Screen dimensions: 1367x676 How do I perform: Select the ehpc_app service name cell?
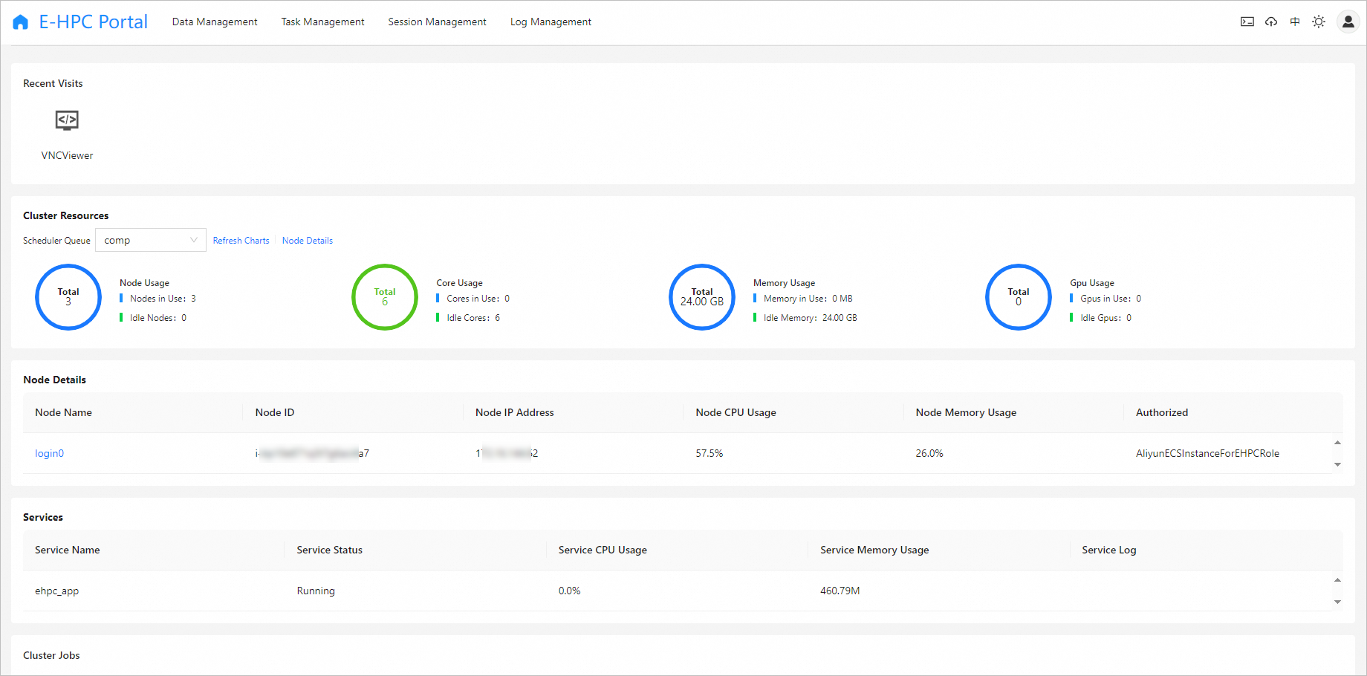[x=57, y=591]
